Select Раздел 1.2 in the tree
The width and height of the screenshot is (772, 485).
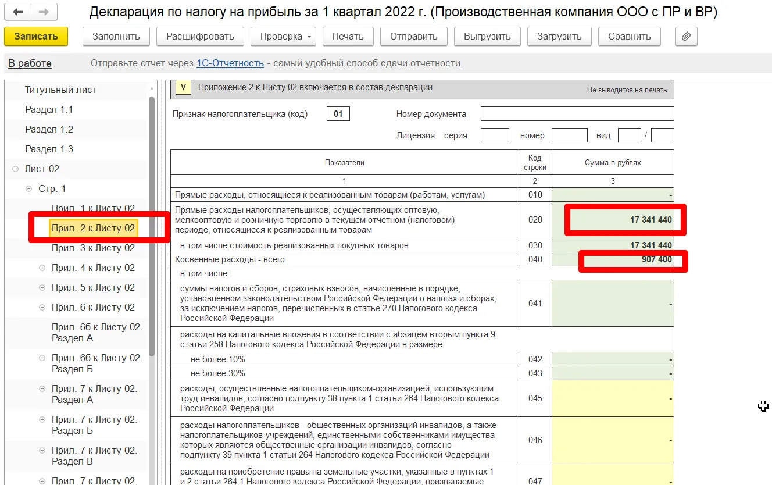[49, 129]
